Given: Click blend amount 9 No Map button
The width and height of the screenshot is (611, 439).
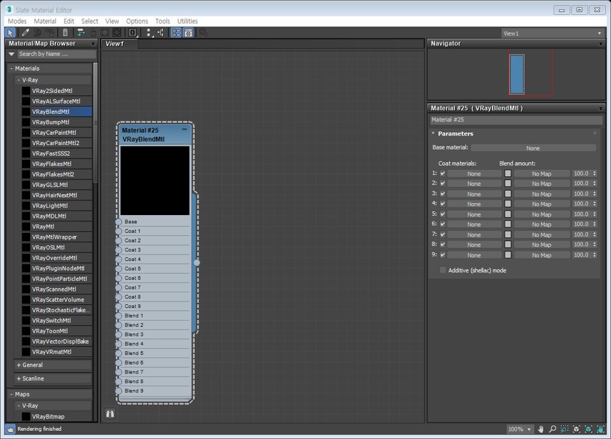Looking at the screenshot, I should [x=542, y=255].
